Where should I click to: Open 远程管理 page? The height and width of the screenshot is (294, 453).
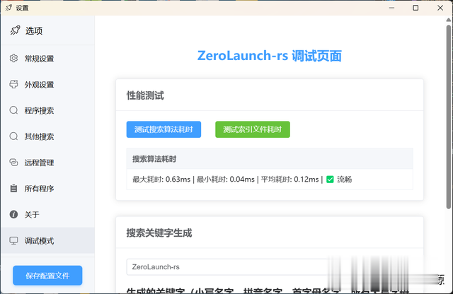(47, 163)
